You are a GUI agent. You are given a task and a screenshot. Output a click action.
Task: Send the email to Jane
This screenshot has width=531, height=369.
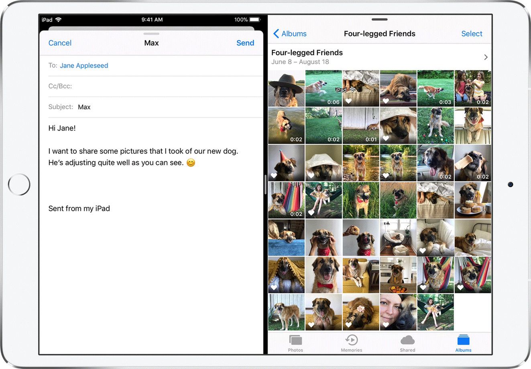[x=245, y=43]
